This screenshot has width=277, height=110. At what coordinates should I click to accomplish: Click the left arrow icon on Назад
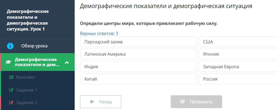(x=92, y=102)
